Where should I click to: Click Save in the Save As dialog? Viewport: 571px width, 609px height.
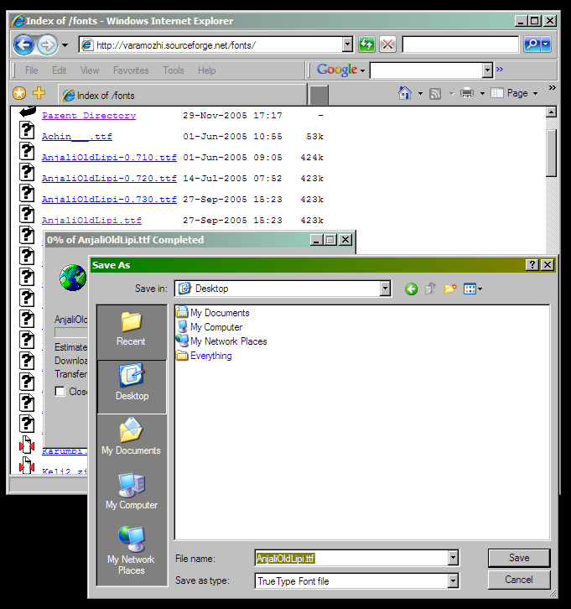[x=519, y=558]
